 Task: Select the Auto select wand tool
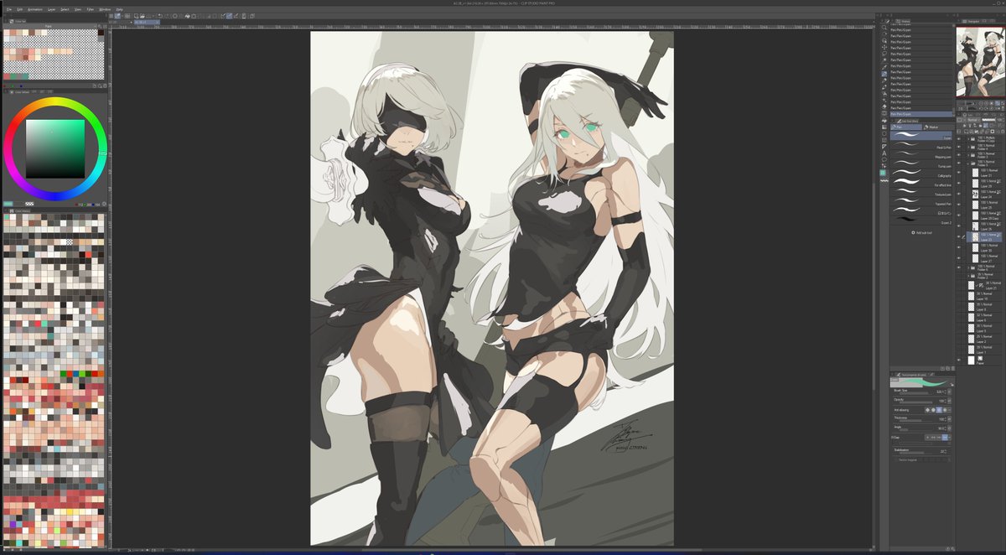coord(884,60)
